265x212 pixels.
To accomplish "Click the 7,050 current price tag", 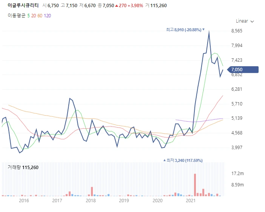I will pyautogui.click(x=243, y=70).
